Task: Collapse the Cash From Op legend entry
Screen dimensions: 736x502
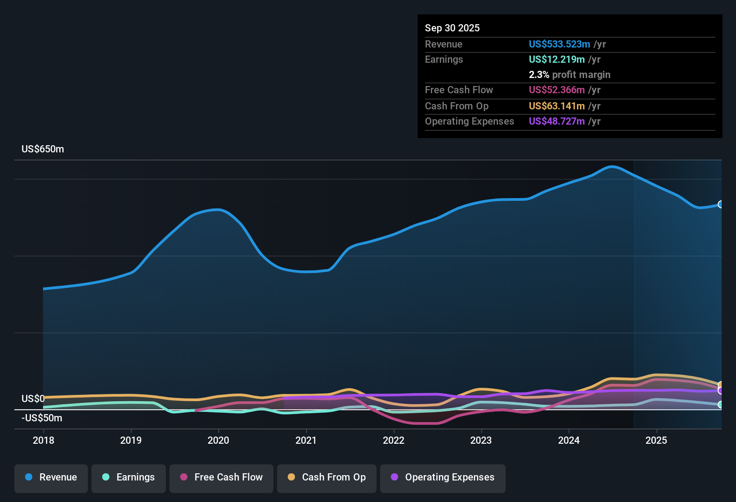Action: click(326, 478)
